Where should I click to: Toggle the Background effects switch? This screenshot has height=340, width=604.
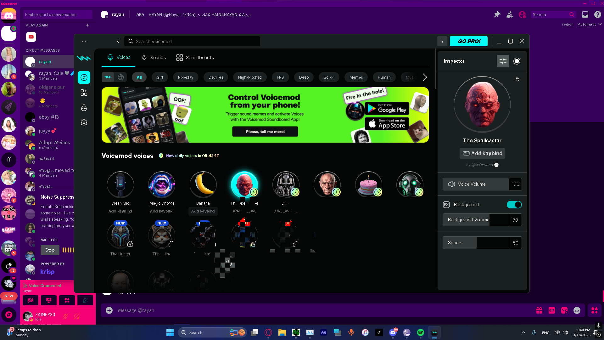[514, 205]
